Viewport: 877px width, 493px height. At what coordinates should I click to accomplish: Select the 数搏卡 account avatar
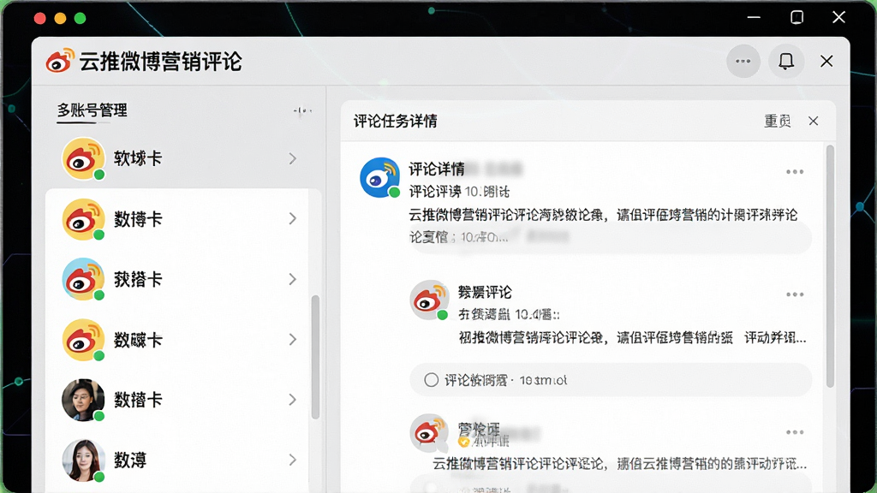point(83,219)
